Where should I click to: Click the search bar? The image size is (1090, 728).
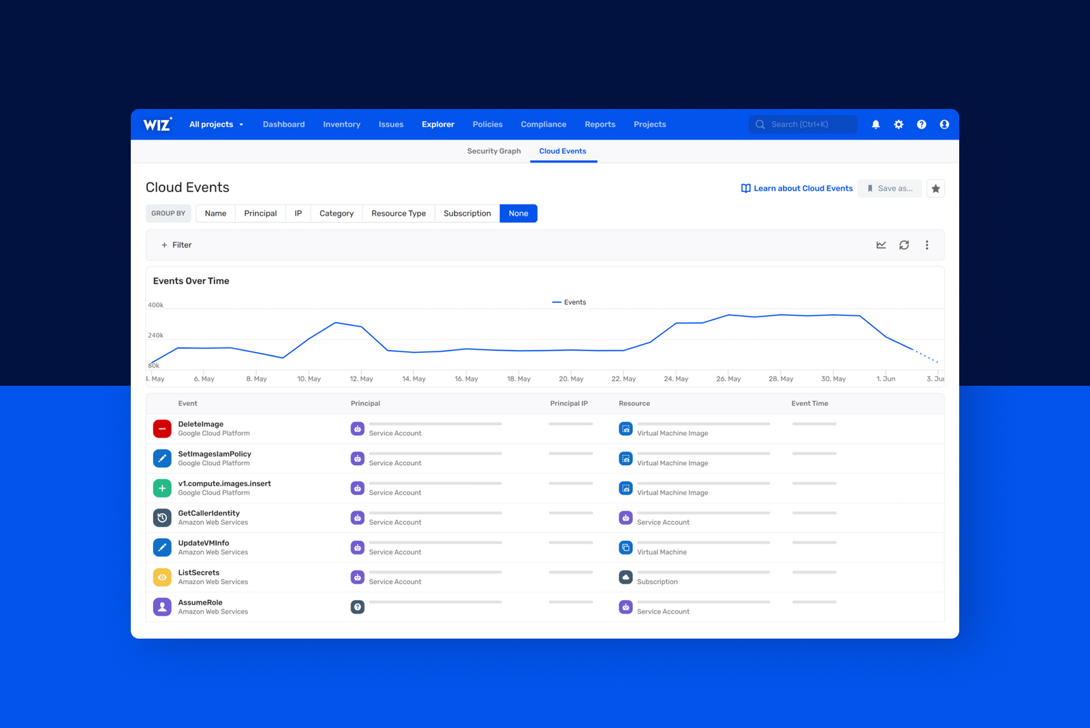click(x=803, y=124)
